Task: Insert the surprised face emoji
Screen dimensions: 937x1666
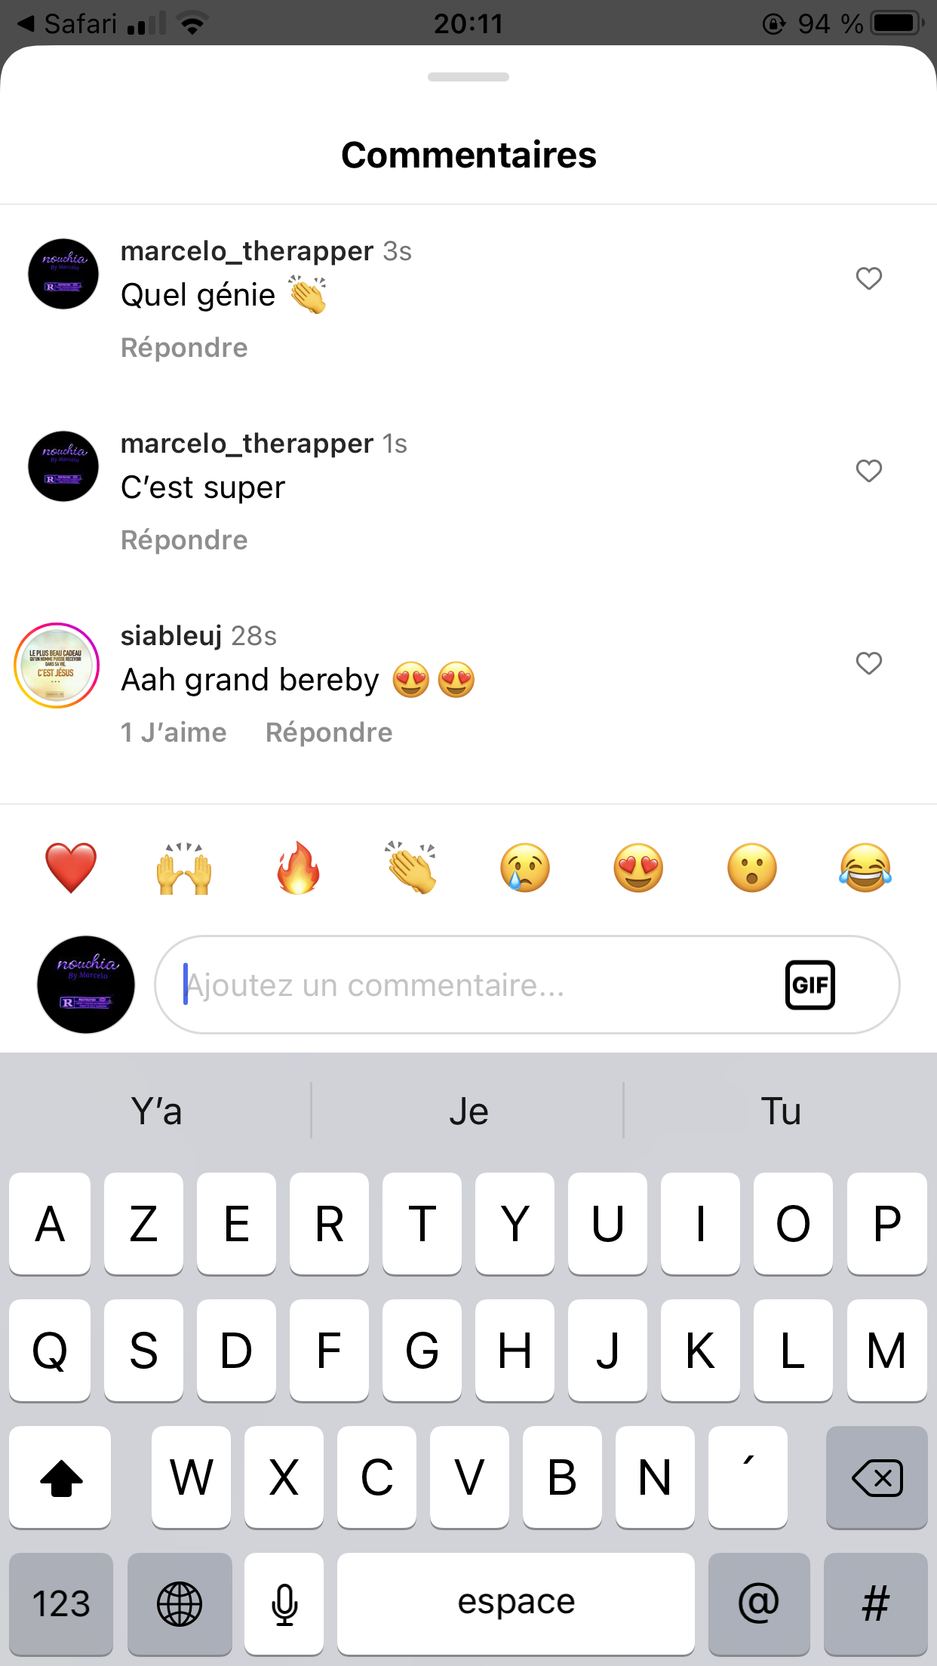Action: [x=752, y=868]
